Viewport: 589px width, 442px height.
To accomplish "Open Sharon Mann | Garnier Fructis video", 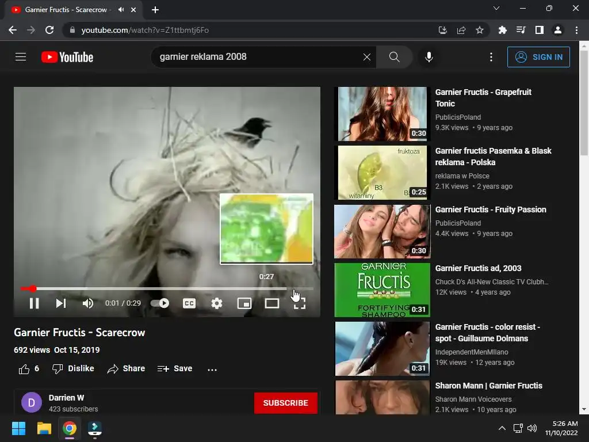I will (x=489, y=386).
